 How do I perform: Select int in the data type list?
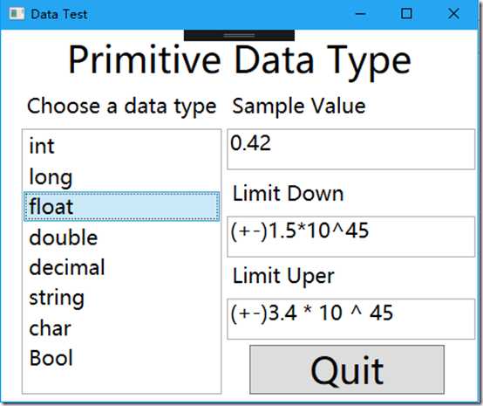(x=122, y=146)
